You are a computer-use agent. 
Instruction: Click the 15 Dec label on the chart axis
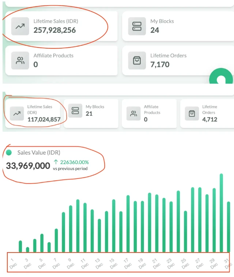(x=113, y=263)
